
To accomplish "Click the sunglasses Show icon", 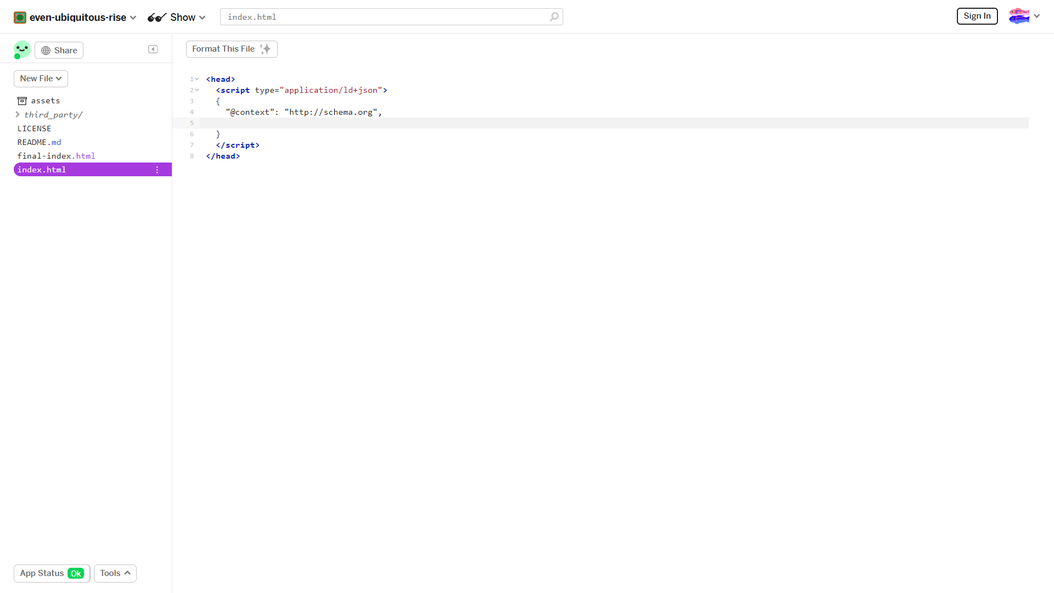I will pyautogui.click(x=156, y=18).
